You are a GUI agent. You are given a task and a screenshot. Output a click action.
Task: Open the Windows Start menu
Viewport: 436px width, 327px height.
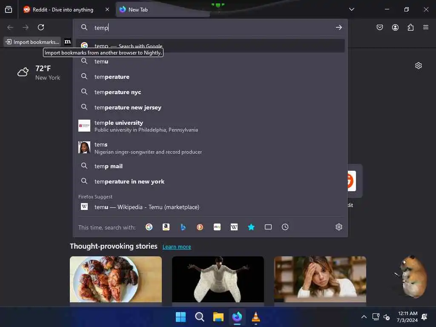click(181, 317)
